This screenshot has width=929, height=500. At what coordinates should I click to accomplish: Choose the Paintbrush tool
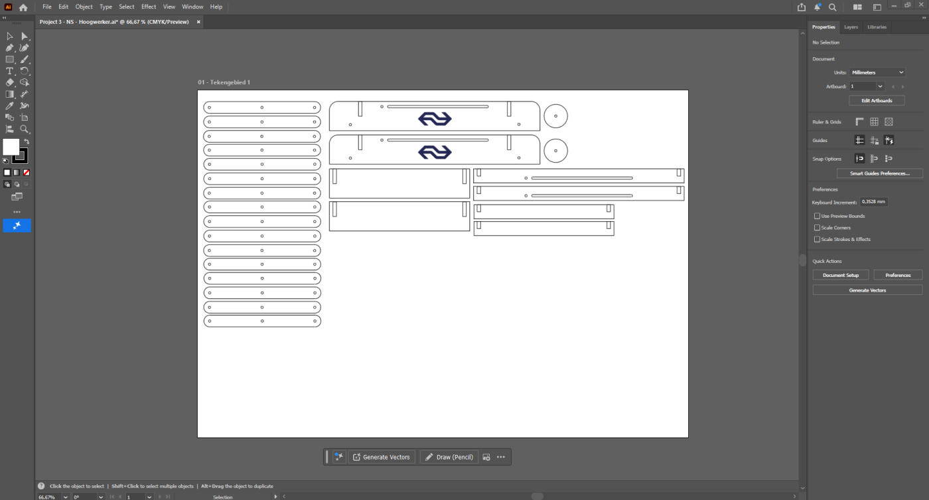[25, 60]
